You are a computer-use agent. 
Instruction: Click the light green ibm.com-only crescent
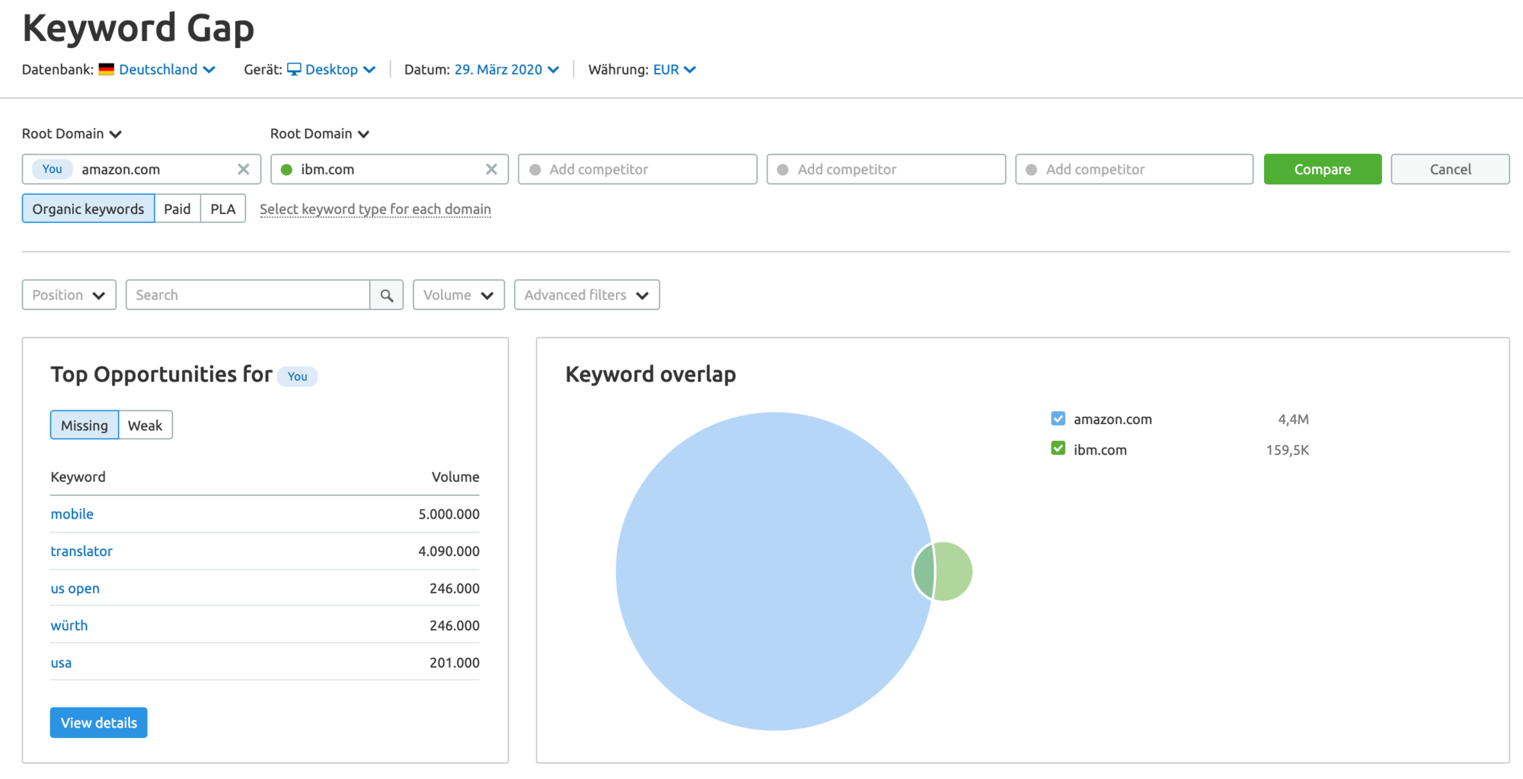[x=955, y=571]
